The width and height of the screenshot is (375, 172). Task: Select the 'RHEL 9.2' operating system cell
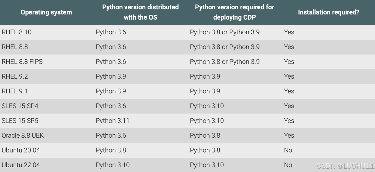15,77
